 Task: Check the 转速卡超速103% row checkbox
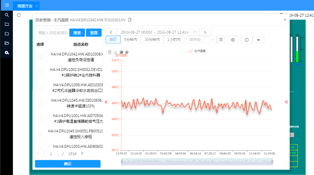[40, 103]
